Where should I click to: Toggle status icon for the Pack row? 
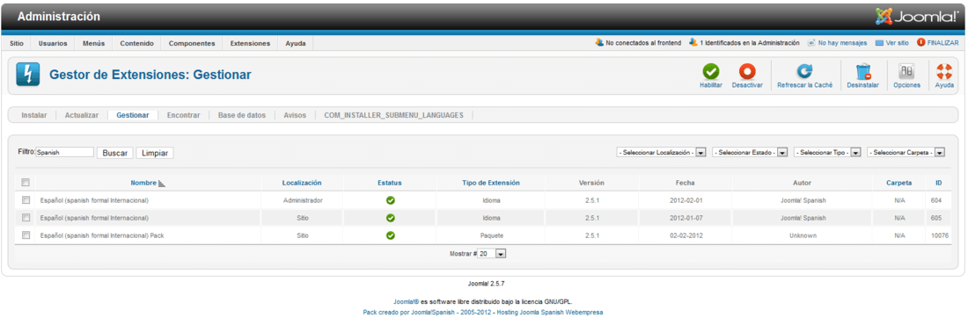[390, 235]
